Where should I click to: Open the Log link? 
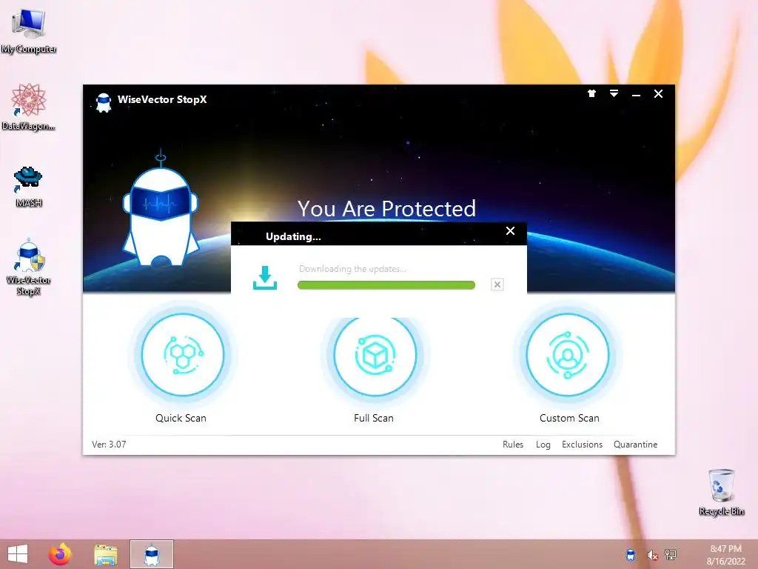pos(543,445)
